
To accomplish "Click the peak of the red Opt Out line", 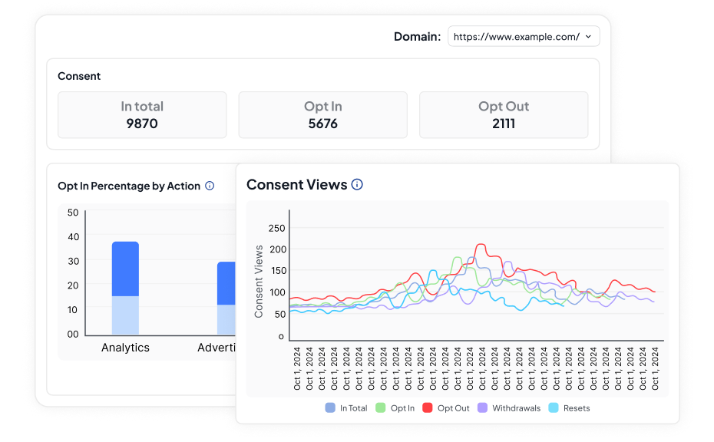I will click(x=481, y=245).
